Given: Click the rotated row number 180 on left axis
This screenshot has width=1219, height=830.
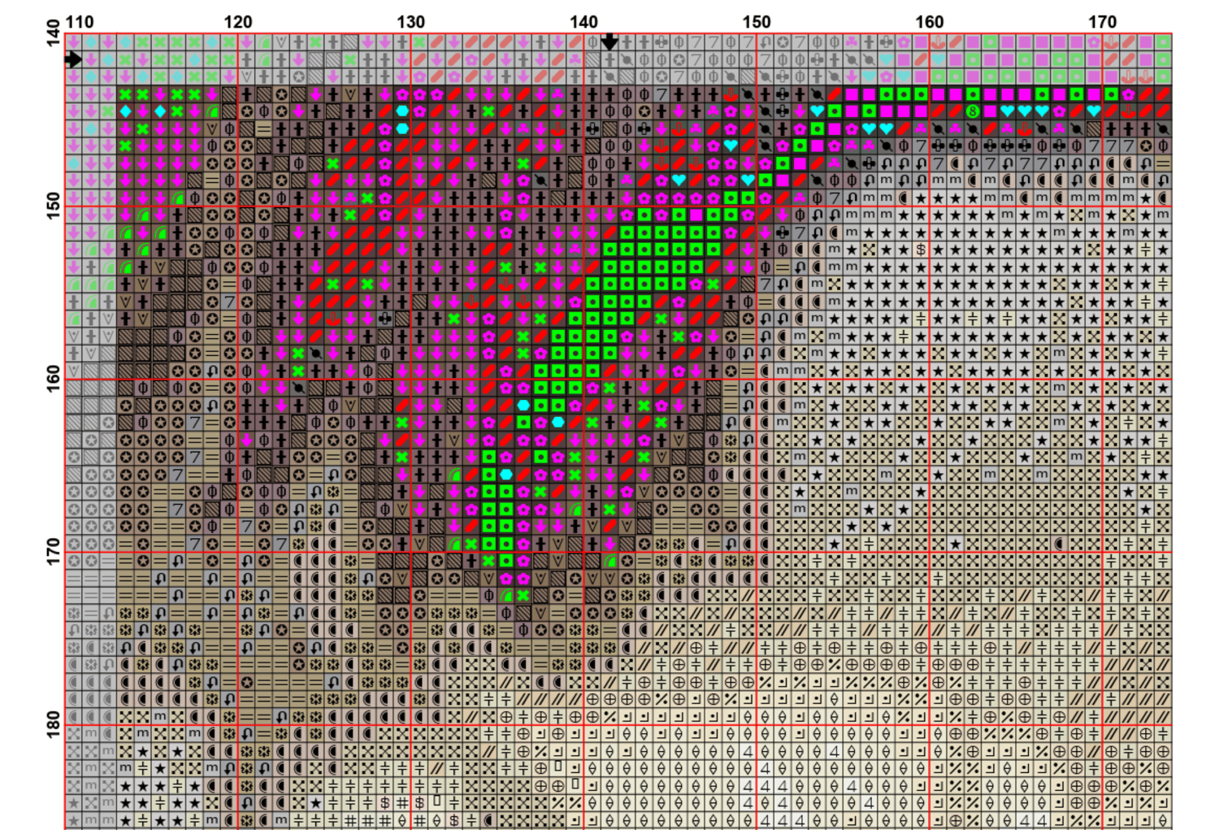Looking at the screenshot, I should [x=54, y=724].
